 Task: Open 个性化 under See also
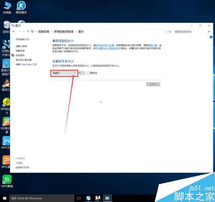tap(19, 163)
